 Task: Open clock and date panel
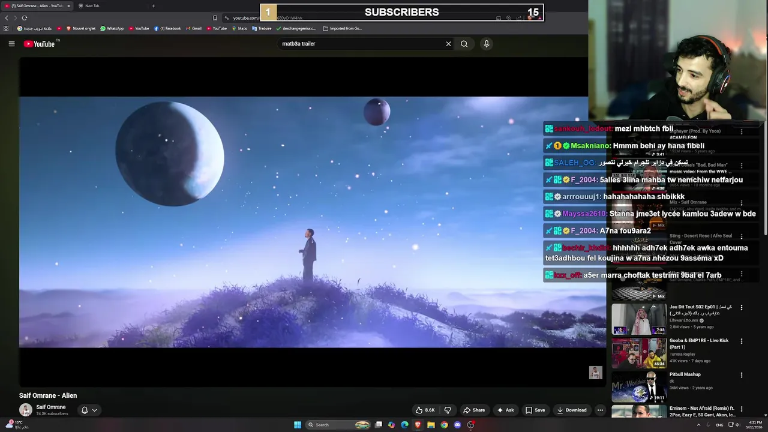755,425
